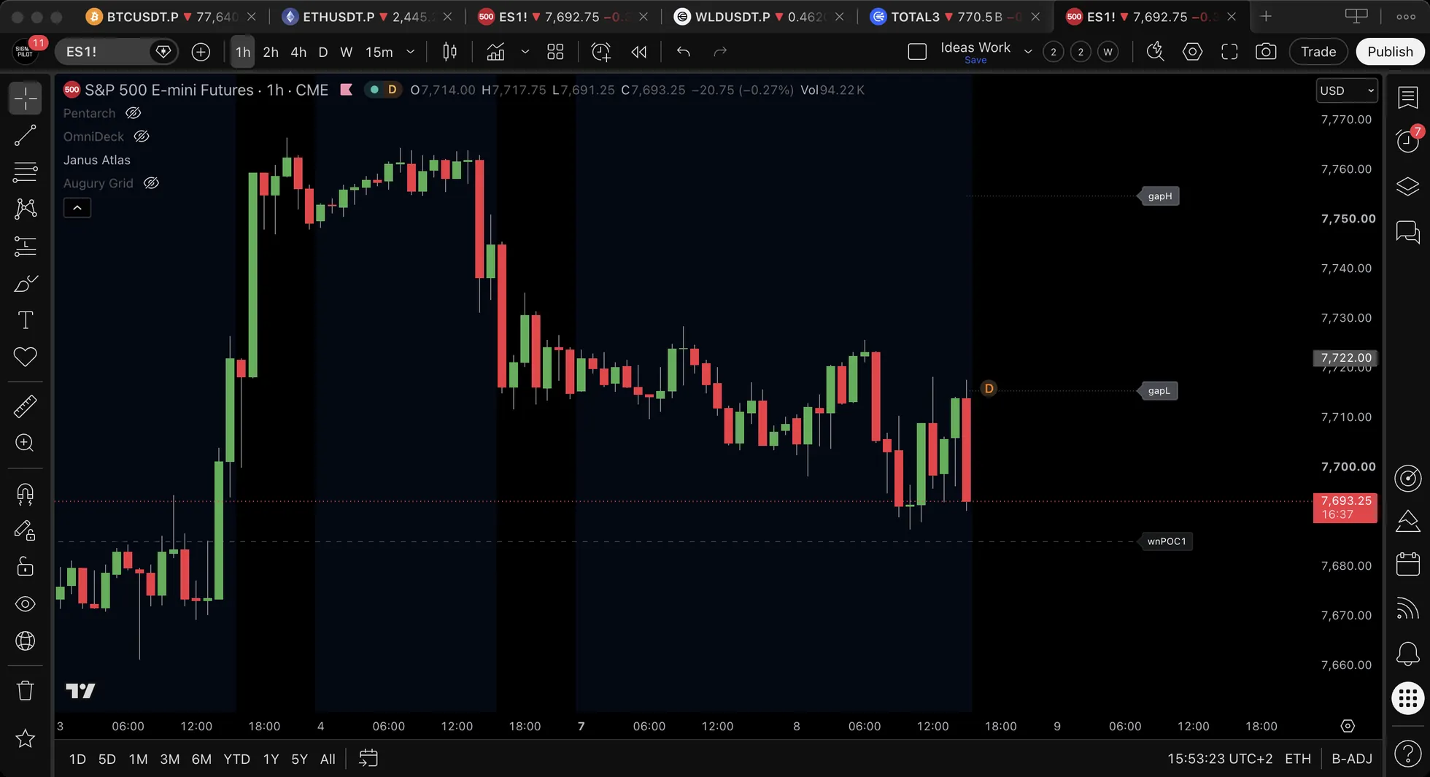Open the go to date calendar
This screenshot has width=1430, height=777.
tap(368, 759)
